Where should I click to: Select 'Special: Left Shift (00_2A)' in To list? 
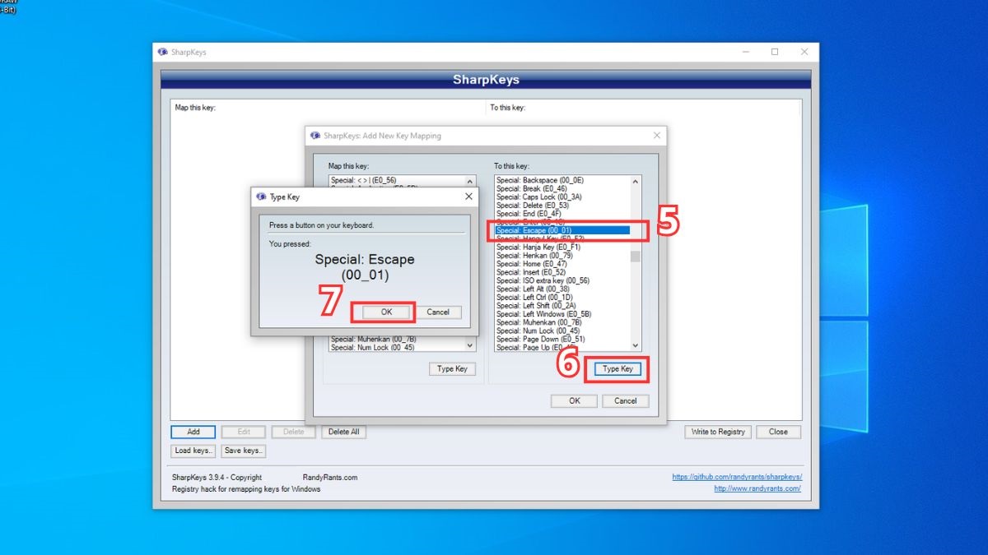pos(562,306)
